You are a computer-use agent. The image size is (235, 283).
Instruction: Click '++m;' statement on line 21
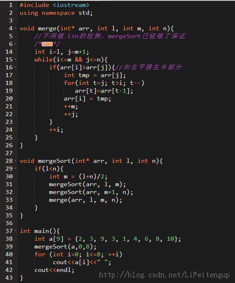pyautogui.click(x=71, y=107)
